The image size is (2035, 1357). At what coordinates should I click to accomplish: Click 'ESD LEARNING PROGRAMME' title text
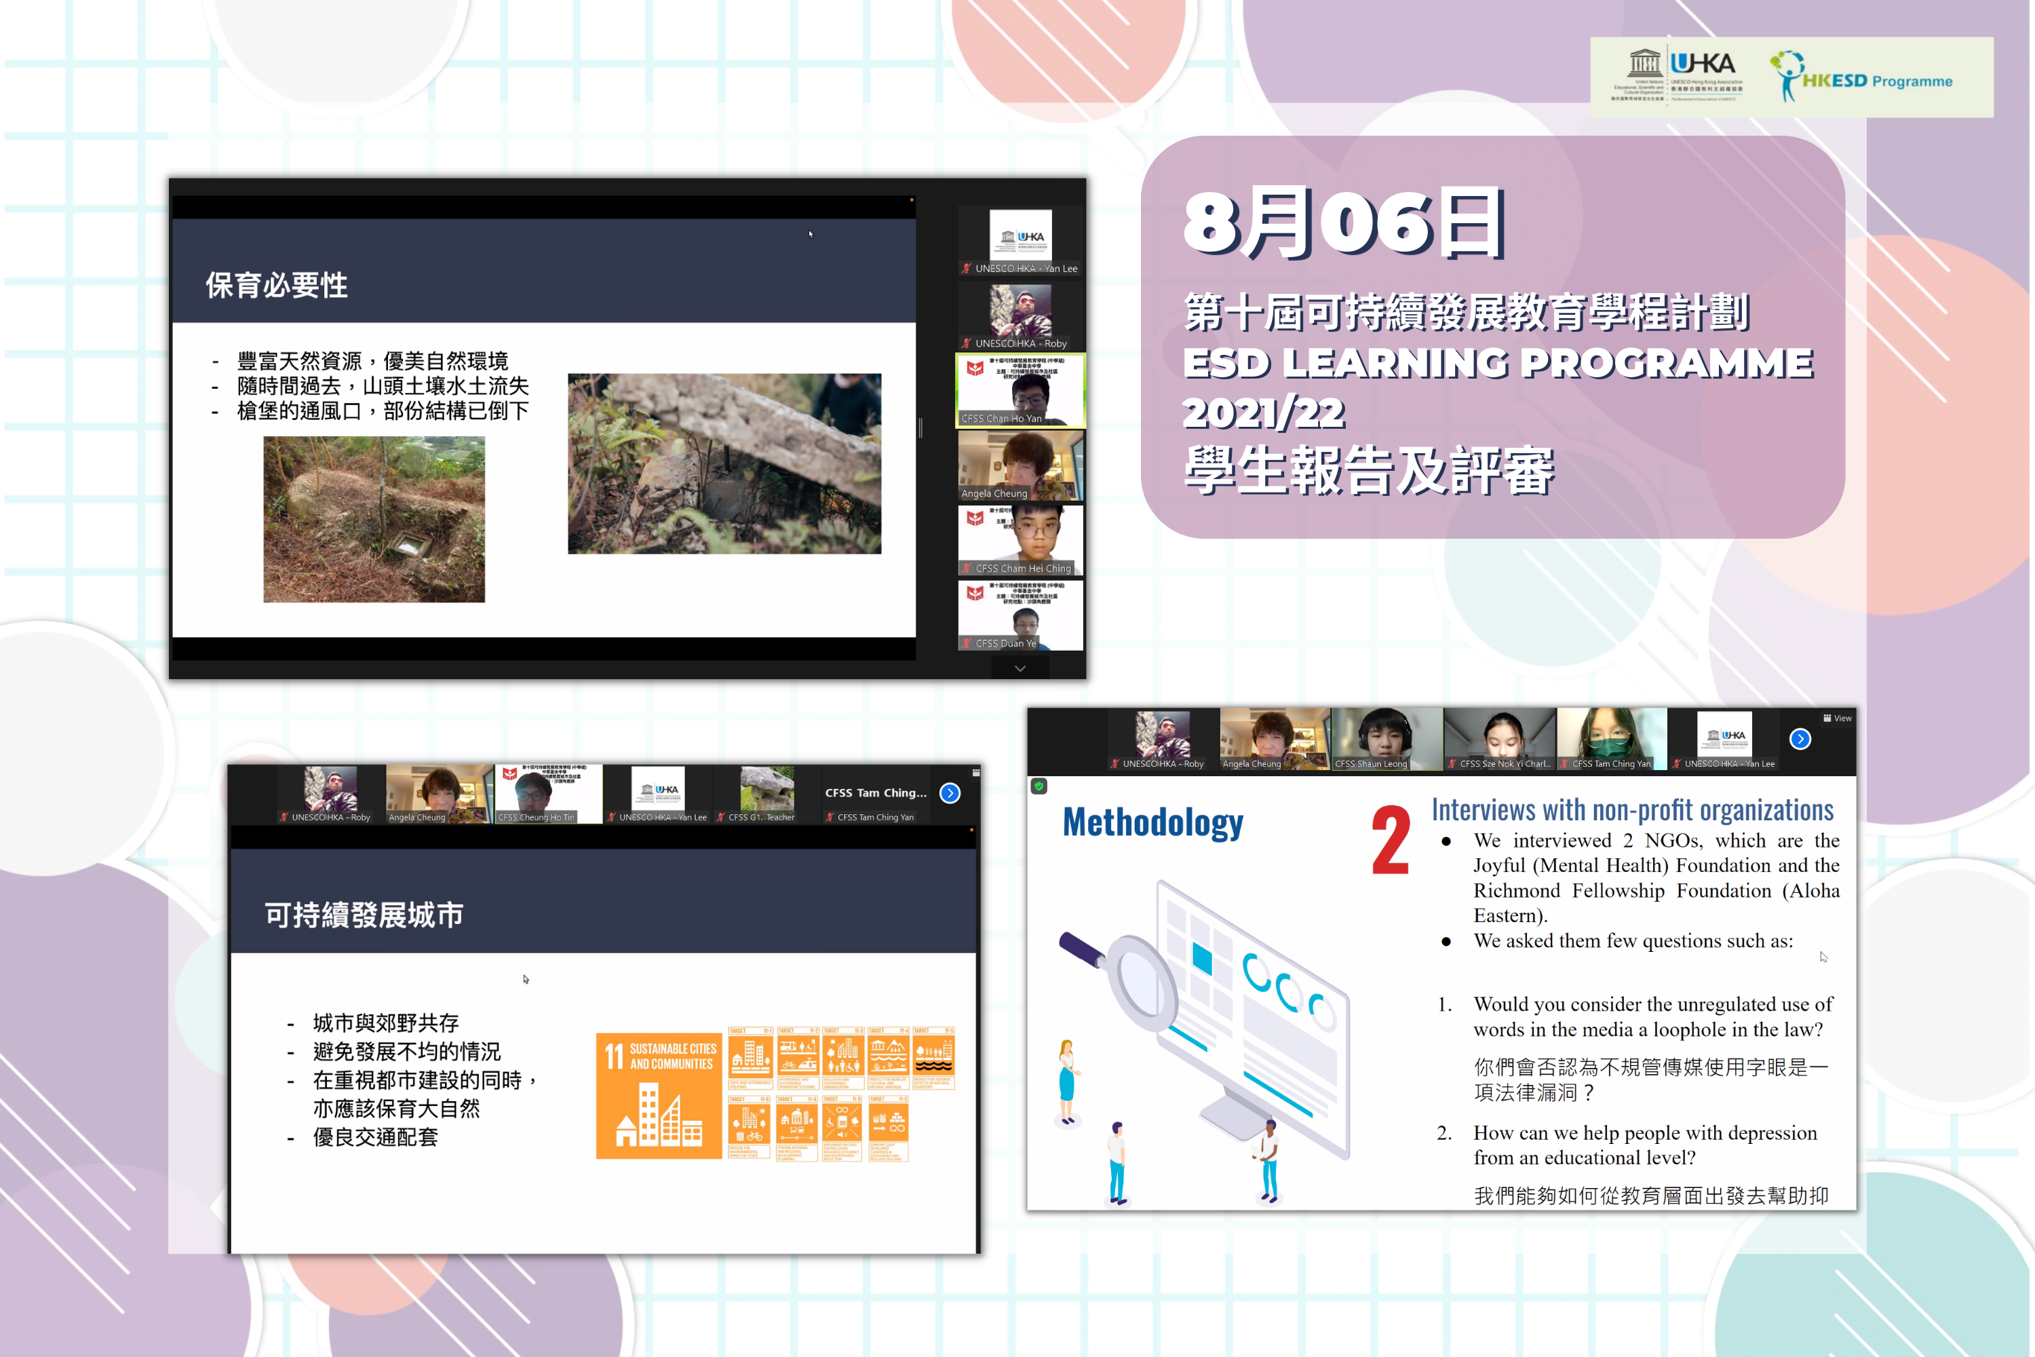click(1498, 362)
